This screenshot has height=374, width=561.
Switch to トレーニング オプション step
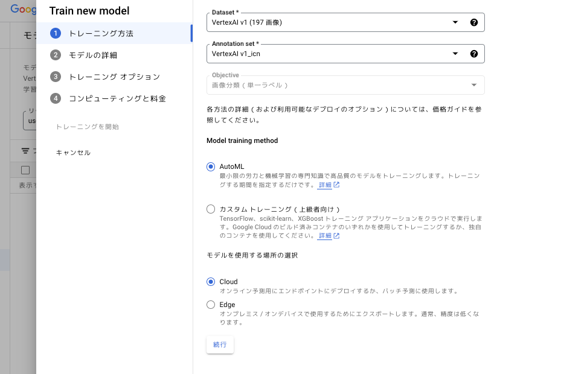(114, 77)
